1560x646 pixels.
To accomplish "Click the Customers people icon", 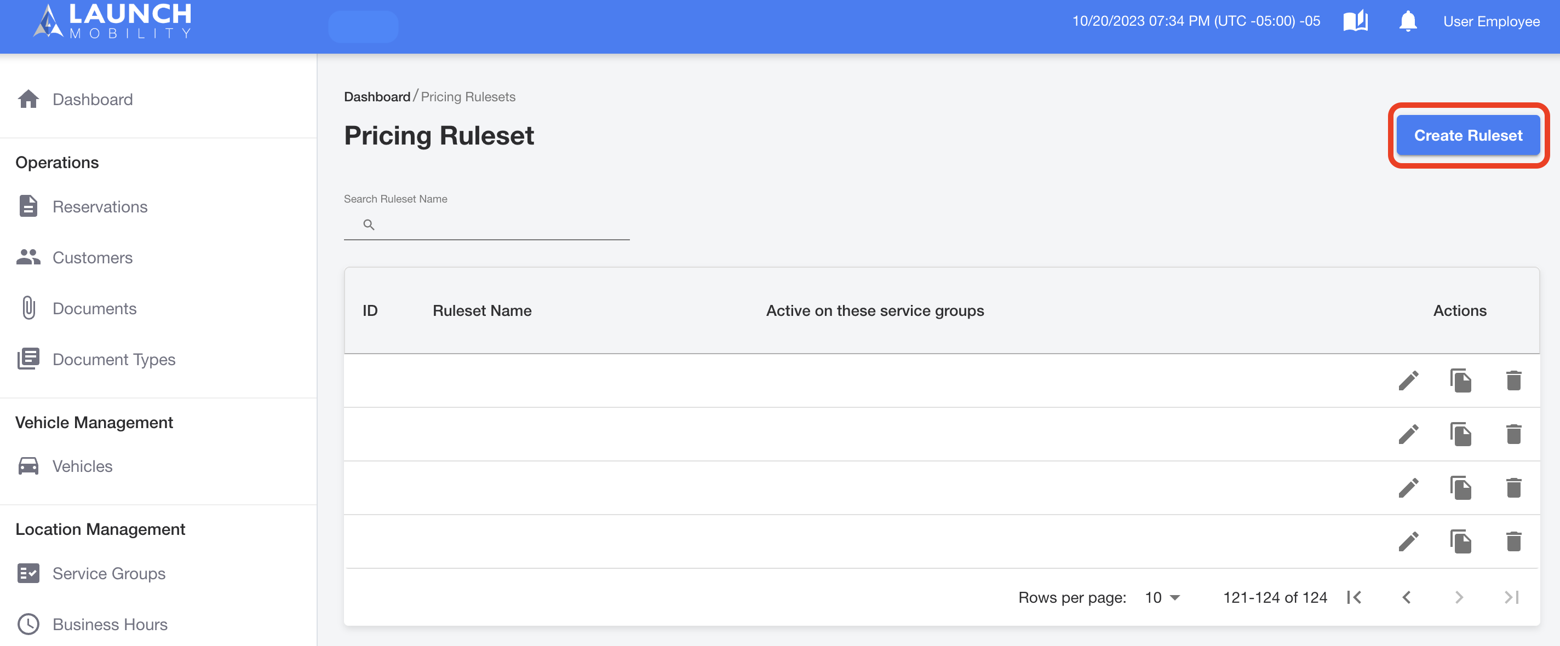I will [x=28, y=257].
